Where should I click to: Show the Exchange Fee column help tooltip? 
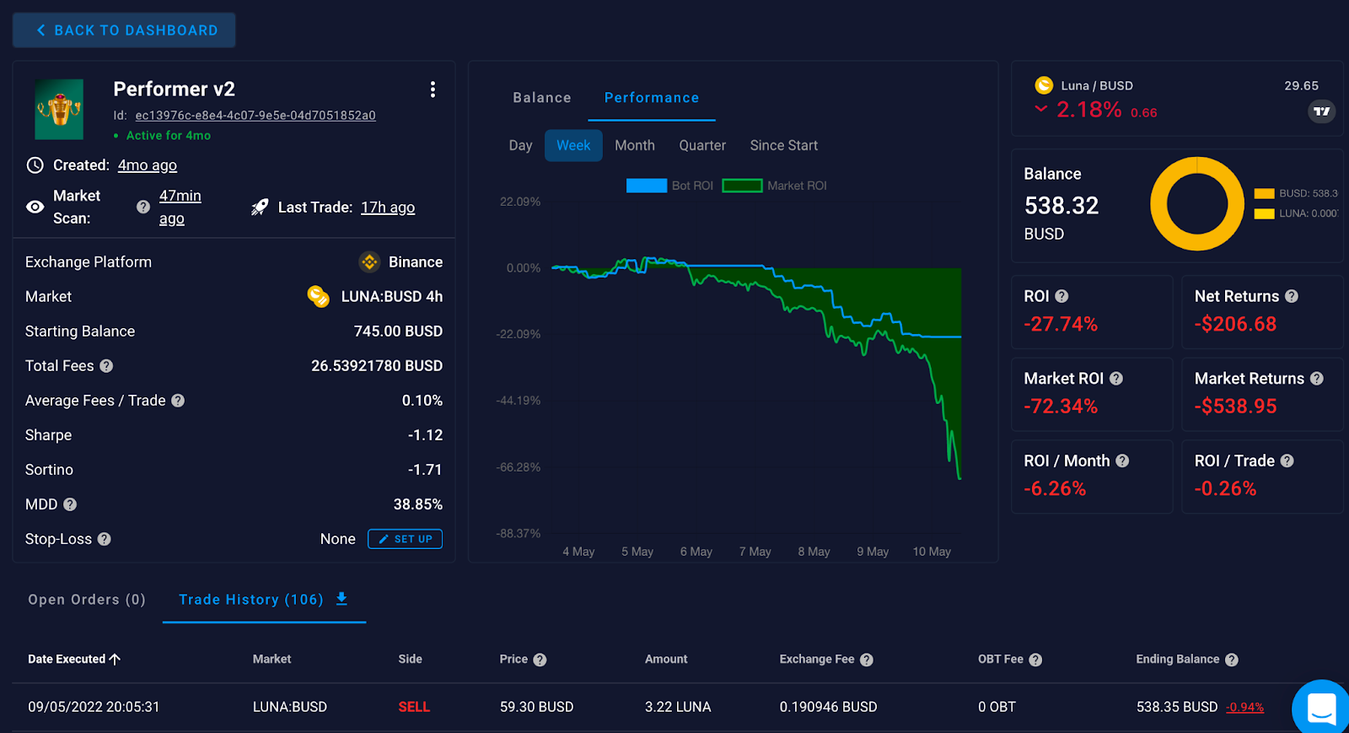click(x=867, y=660)
